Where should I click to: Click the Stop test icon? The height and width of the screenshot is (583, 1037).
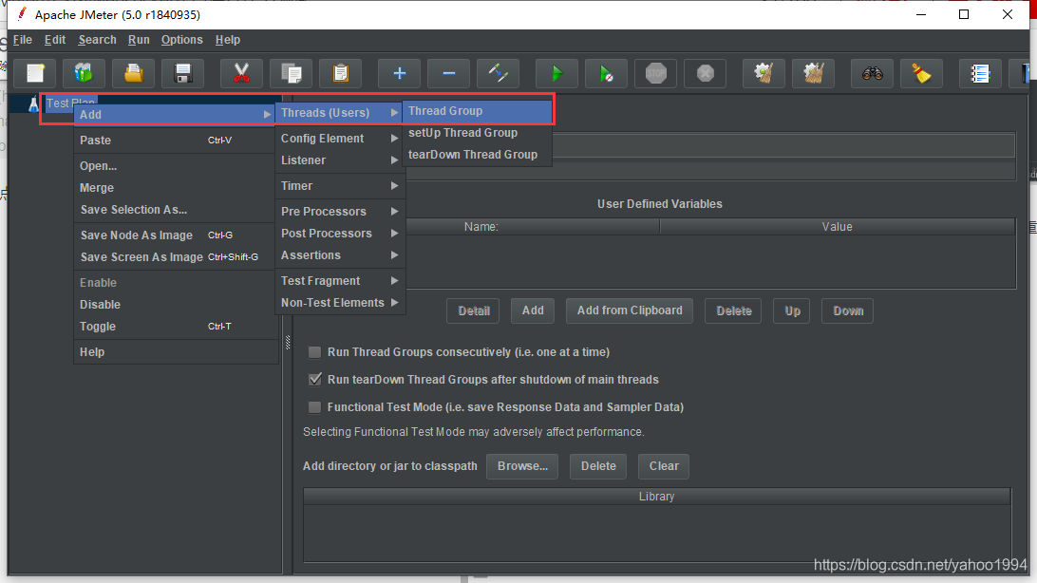[x=656, y=73]
